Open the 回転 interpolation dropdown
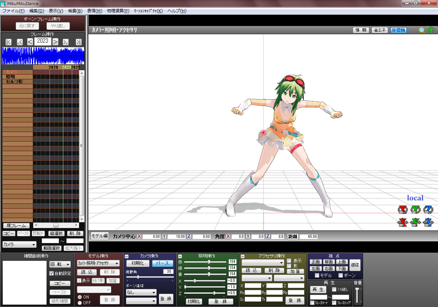This screenshot has height=307, width=438. pos(60,264)
